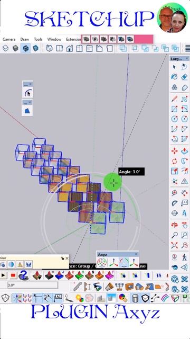The height and width of the screenshot is (339, 190).
Task: Select the Push/Pull tool
Action: (x=184, y=151)
